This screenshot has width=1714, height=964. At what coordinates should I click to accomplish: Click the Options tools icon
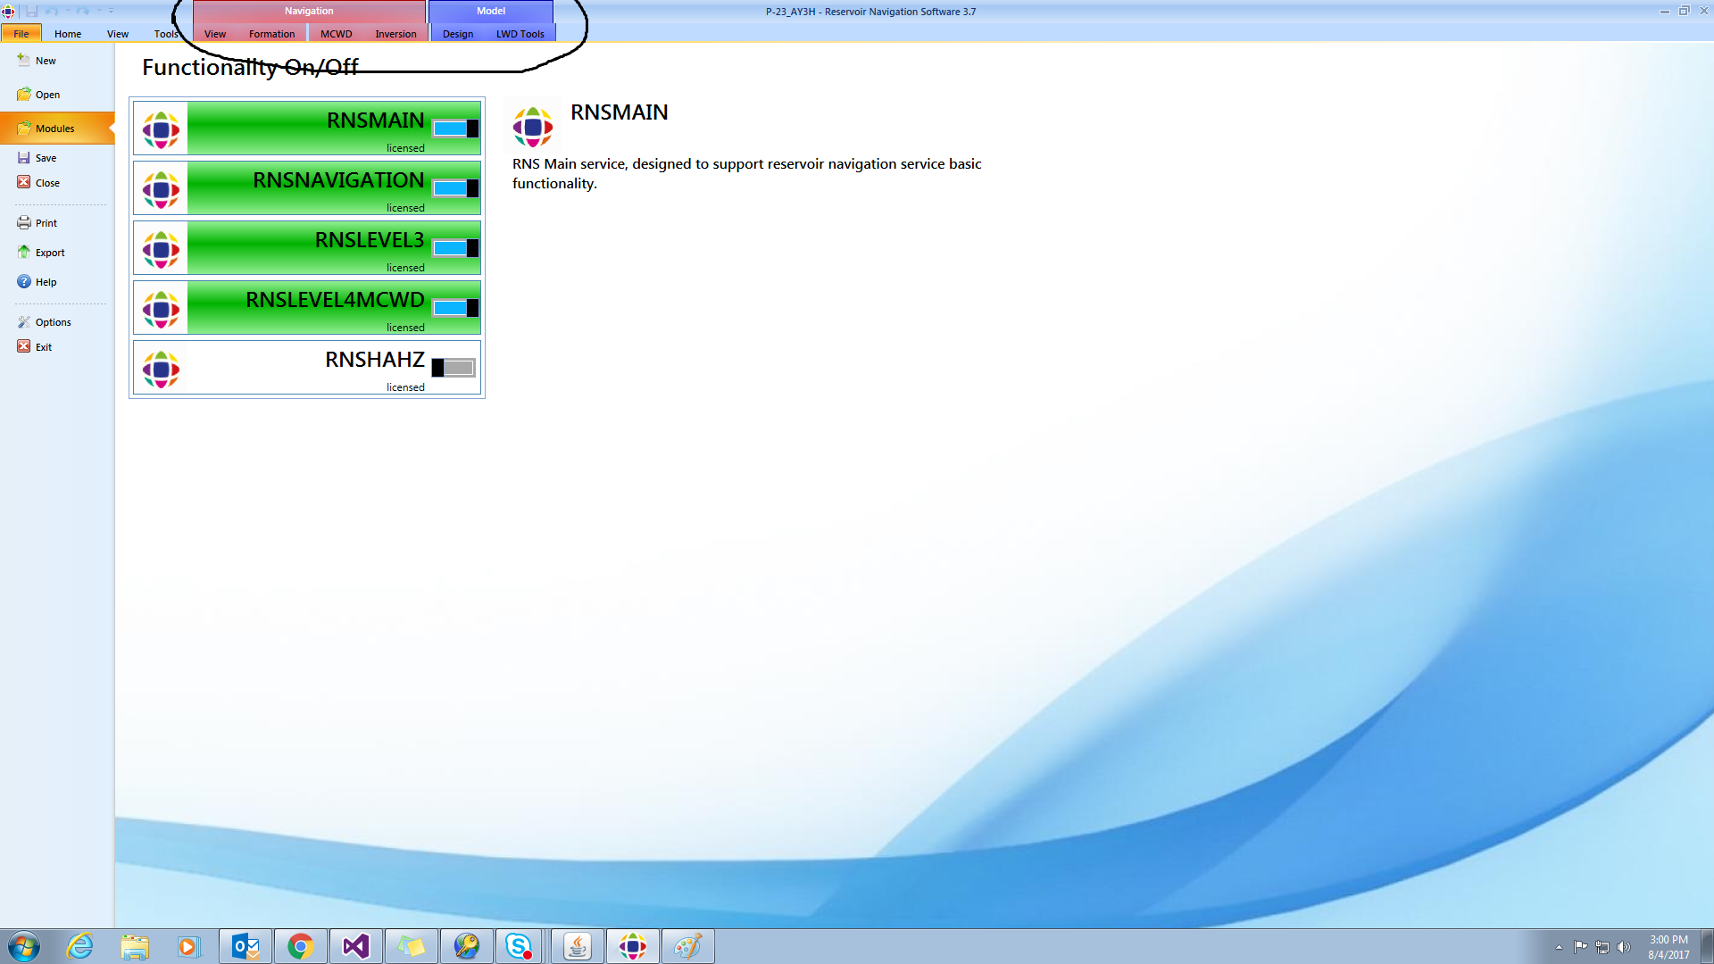pos(23,321)
